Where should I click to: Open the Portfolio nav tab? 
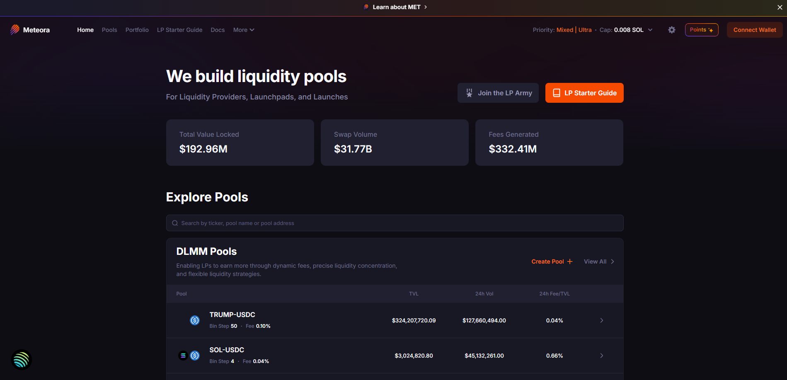point(137,30)
